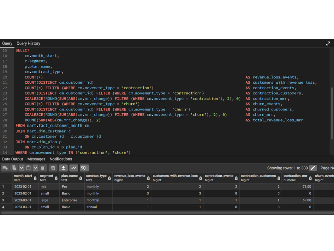334x251 pixels.
Task: Click the '63.00' contraction_mrr cell
Action: pyautogui.click(x=297, y=200)
